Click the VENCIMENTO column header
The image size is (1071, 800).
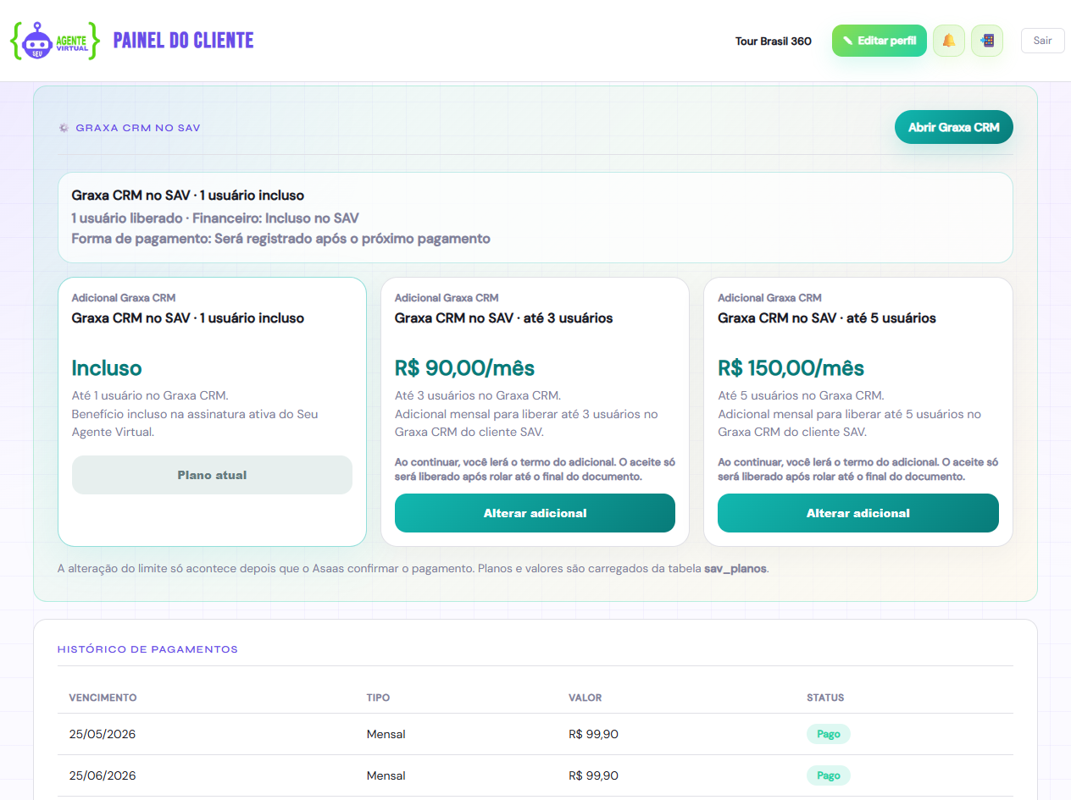(103, 698)
